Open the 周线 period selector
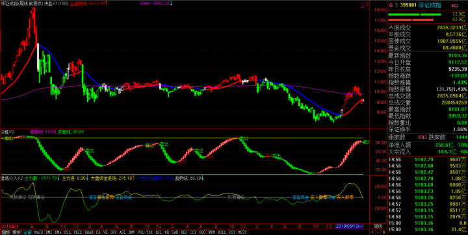This screenshot has height=235, width=468. (x=378, y=227)
